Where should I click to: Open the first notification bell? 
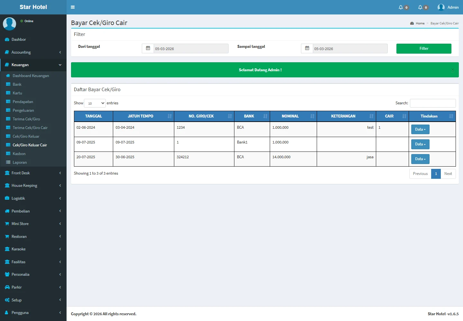tap(401, 7)
